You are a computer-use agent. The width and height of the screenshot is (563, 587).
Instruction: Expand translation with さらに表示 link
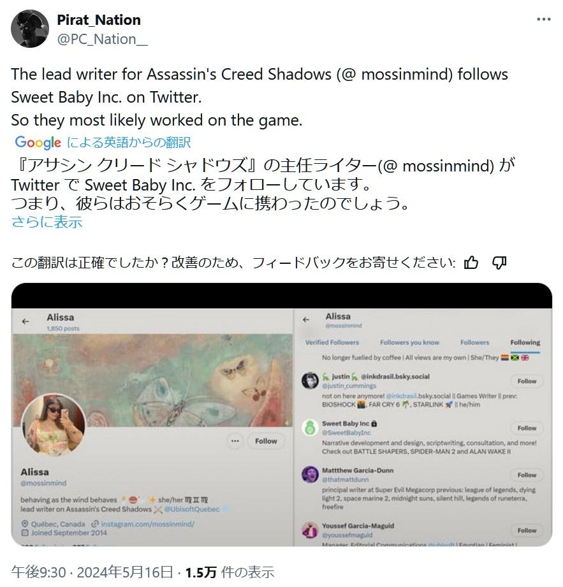47,222
